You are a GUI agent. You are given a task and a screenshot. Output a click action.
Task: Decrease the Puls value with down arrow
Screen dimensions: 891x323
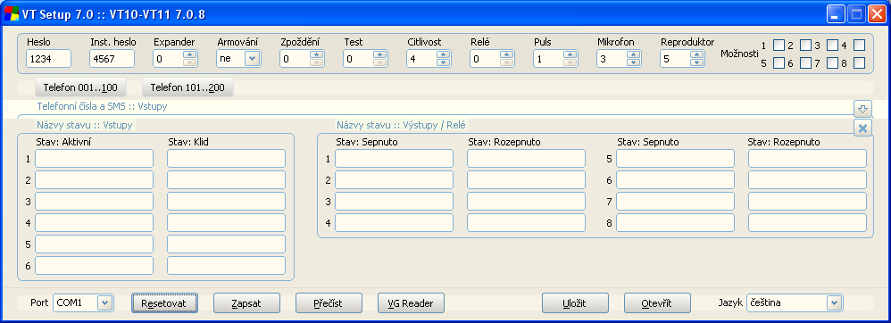(x=570, y=62)
